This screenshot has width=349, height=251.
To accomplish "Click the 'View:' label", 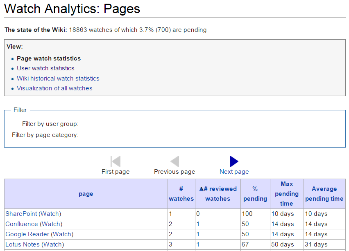I will (15, 47).
